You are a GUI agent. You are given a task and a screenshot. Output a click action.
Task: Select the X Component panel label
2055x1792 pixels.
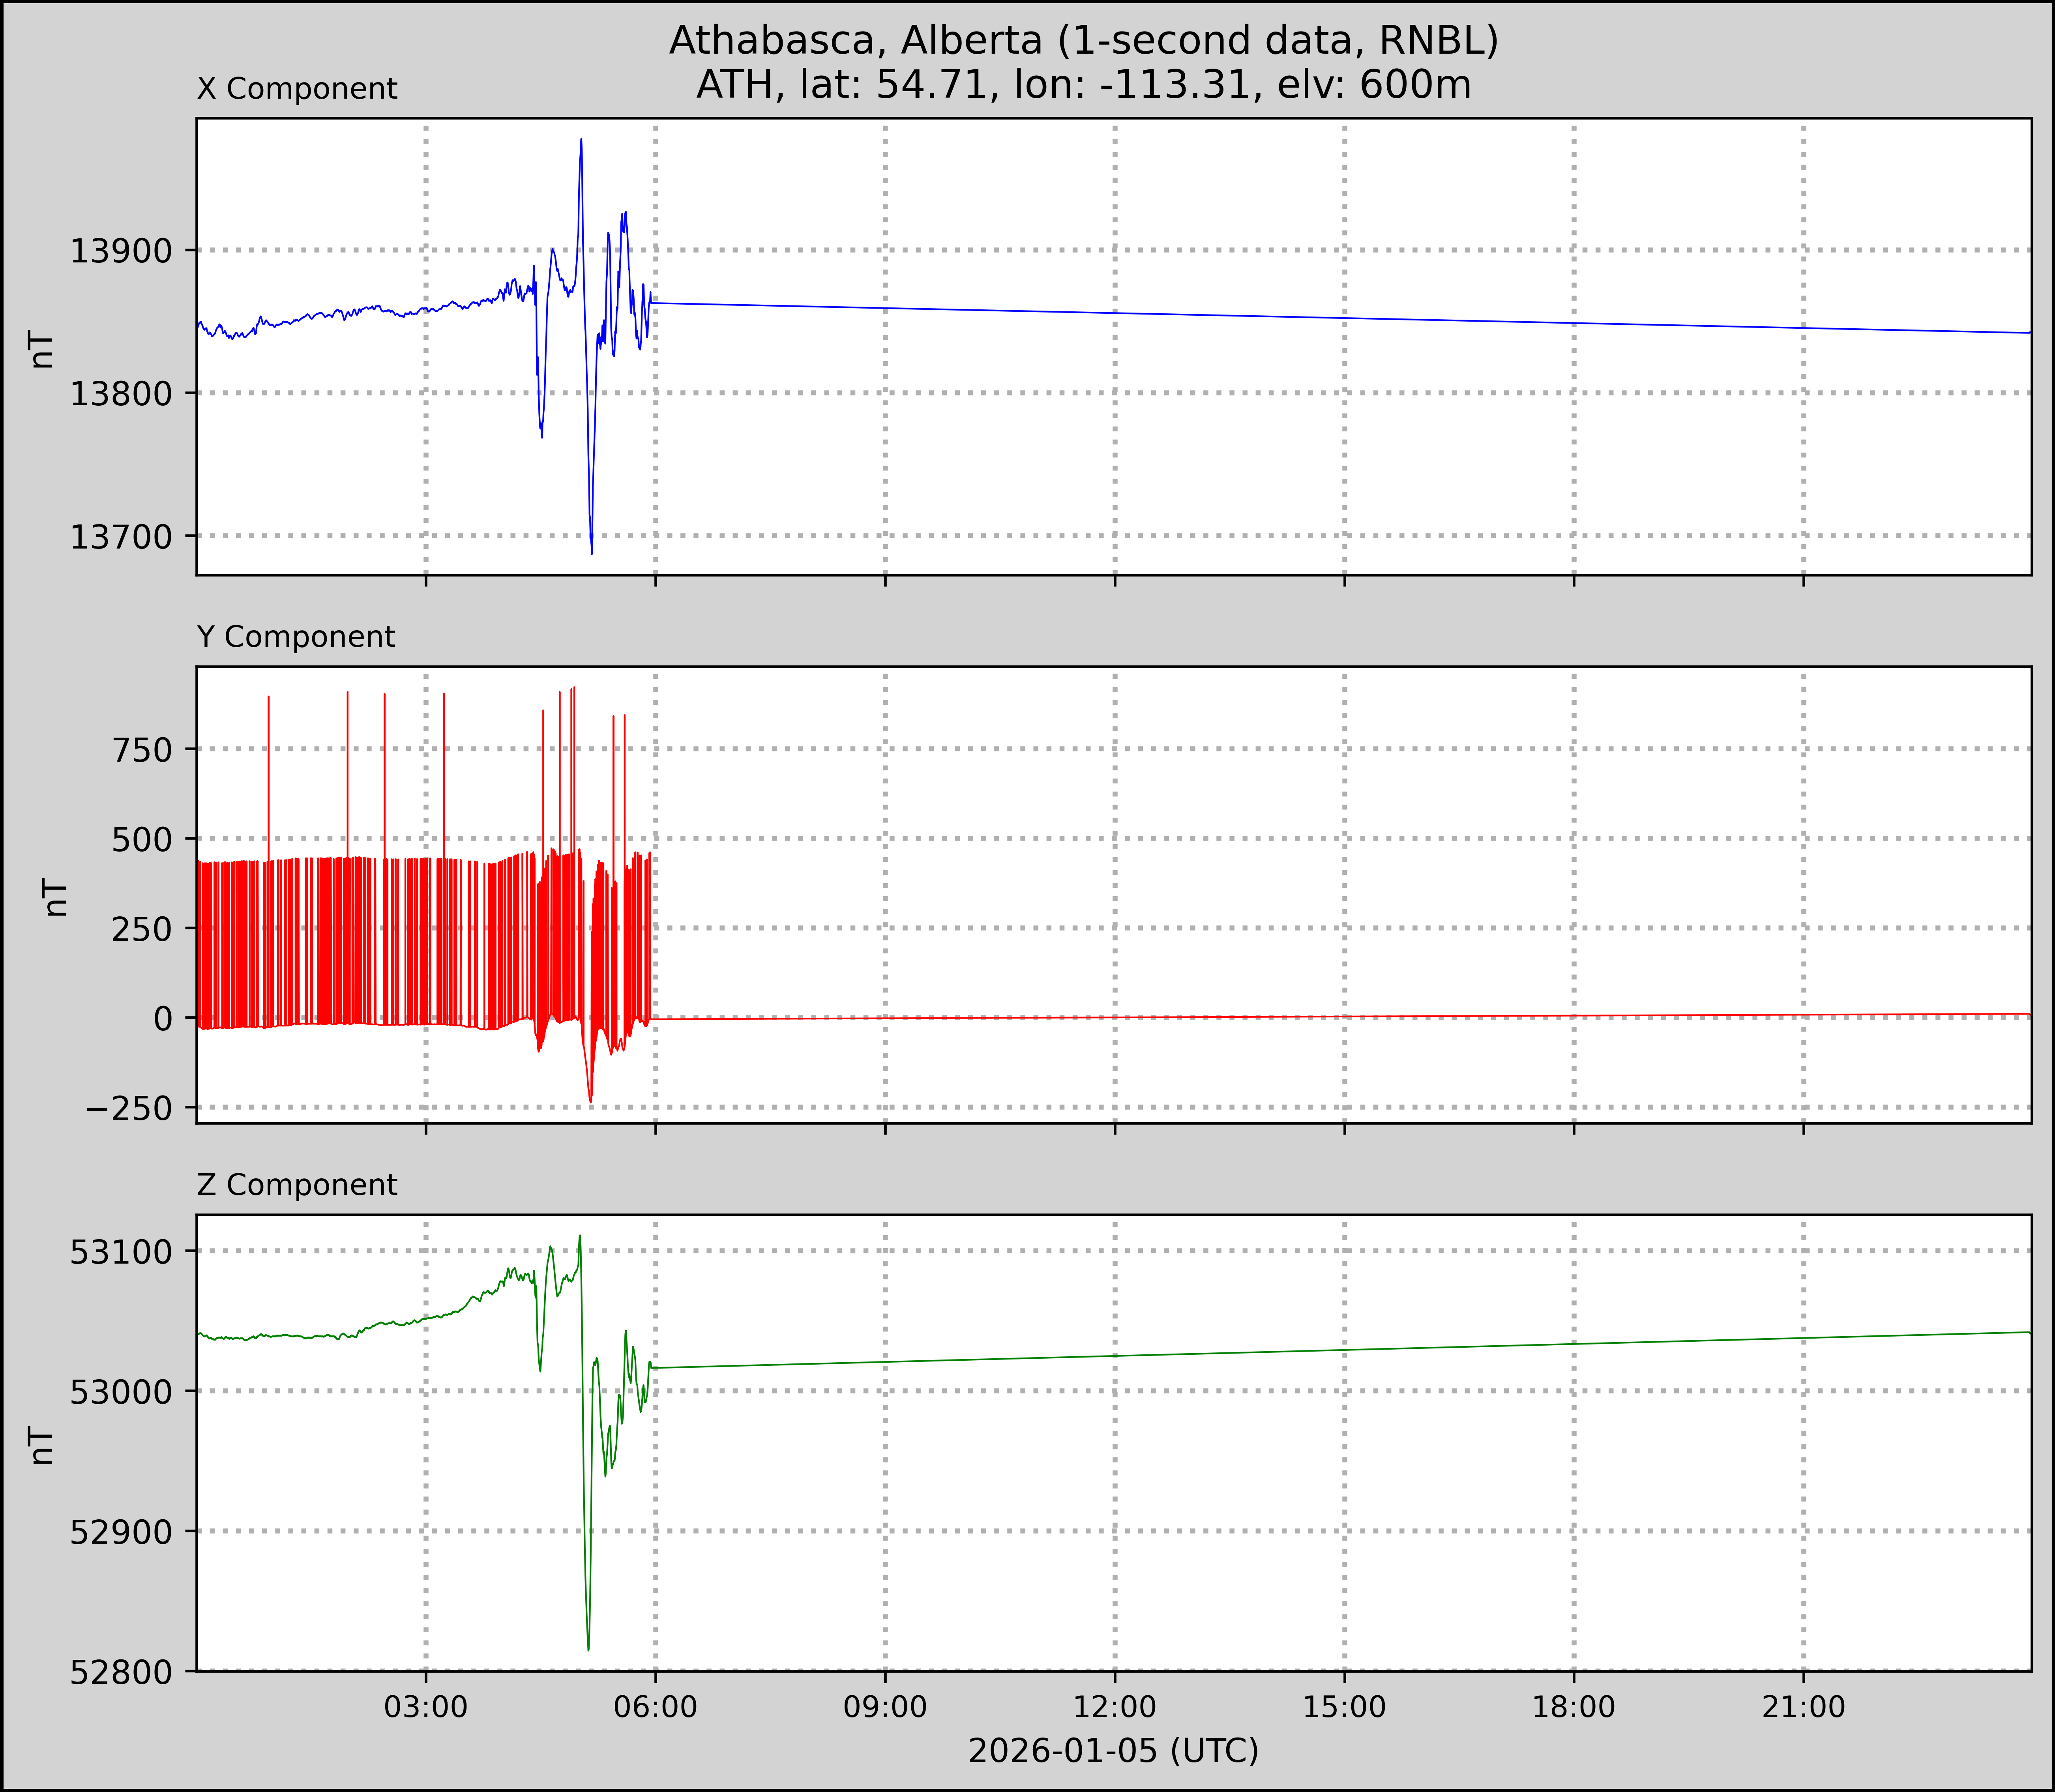(x=297, y=89)
